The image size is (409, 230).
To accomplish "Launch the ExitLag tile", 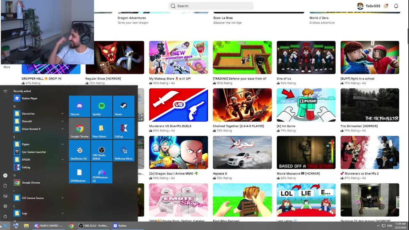I will pos(124,128).
